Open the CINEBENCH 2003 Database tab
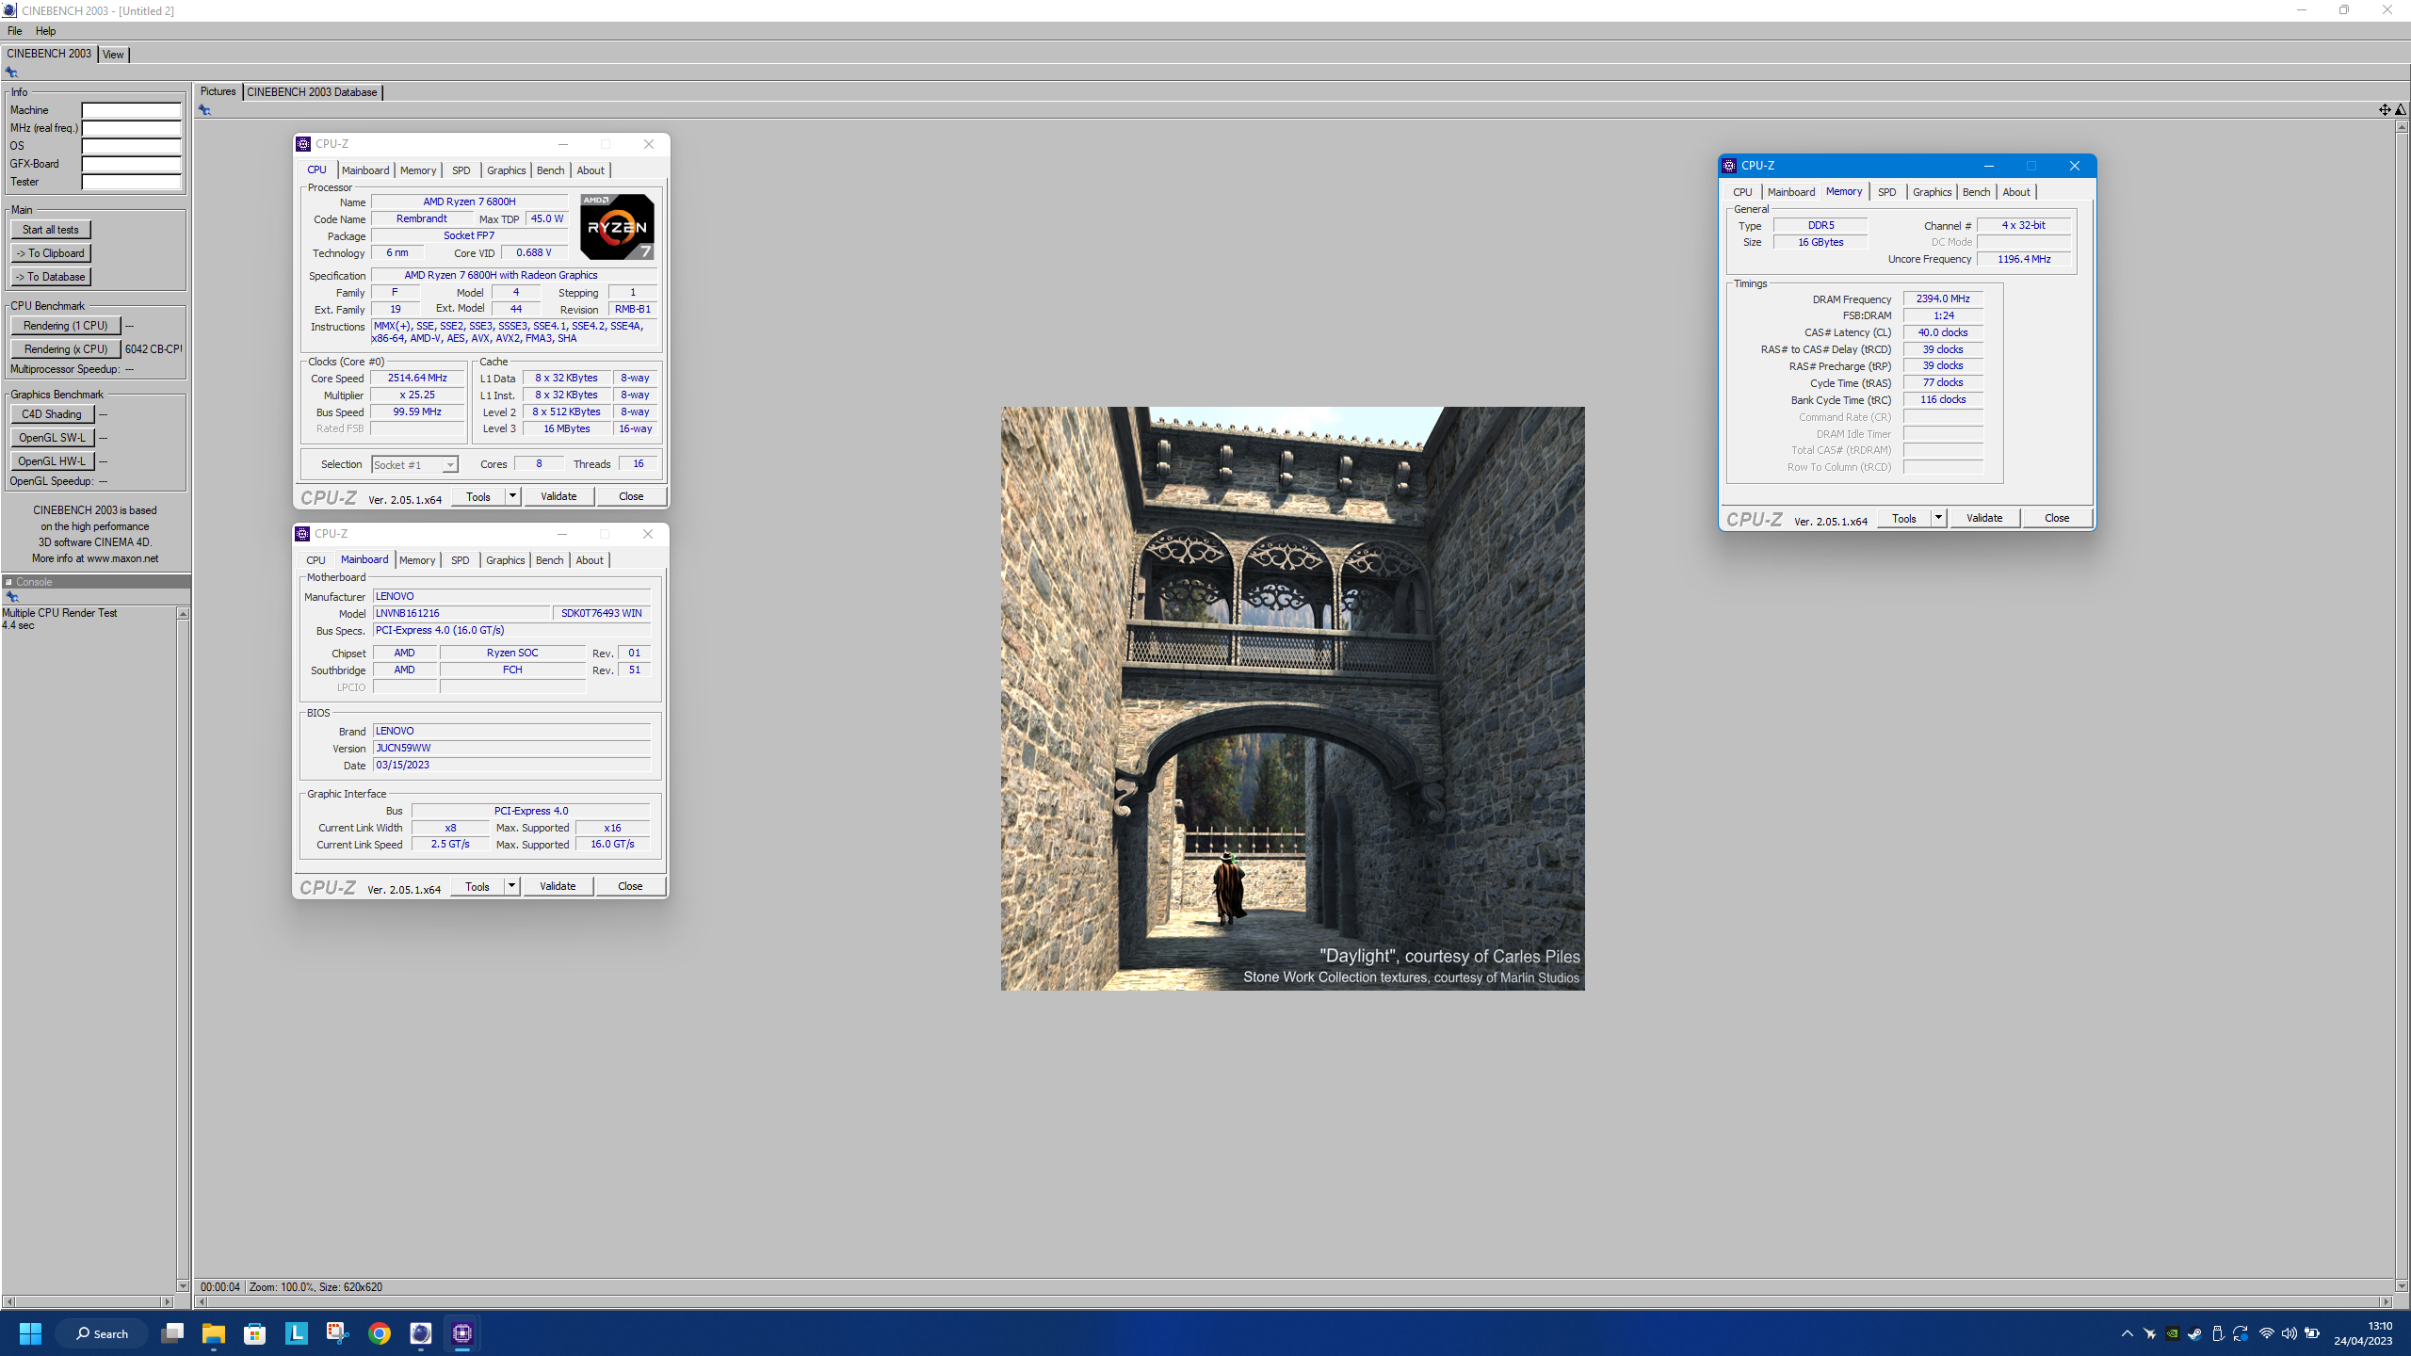Viewport: 2411px width, 1356px height. [312, 92]
